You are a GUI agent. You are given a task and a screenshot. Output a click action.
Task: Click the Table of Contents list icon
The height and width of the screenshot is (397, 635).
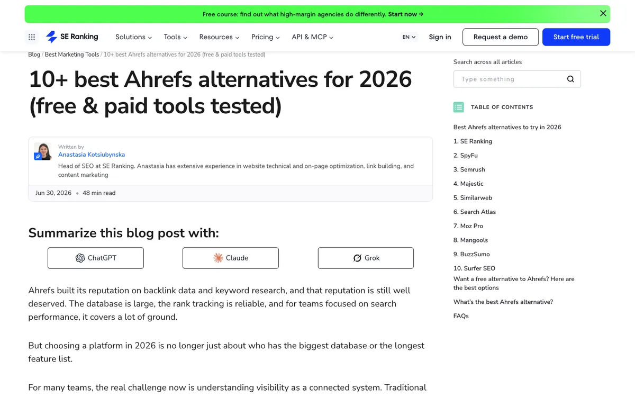(458, 107)
